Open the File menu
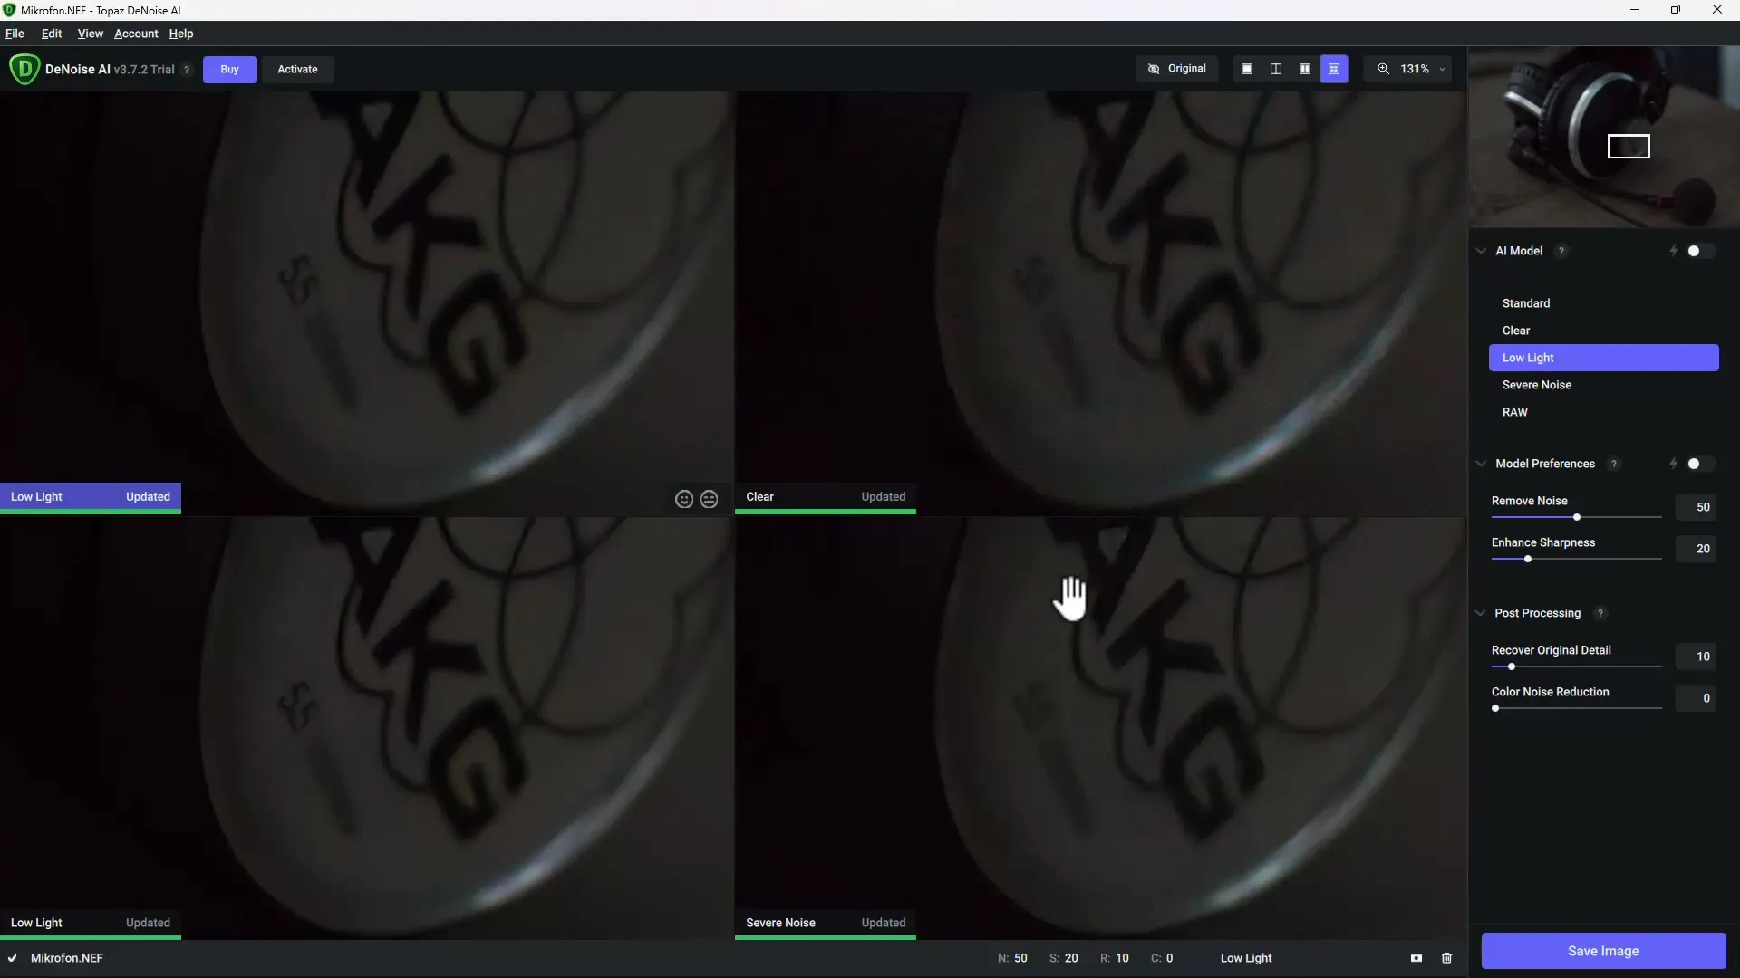Image resolution: width=1740 pixels, height=978 pixels. 15,33
